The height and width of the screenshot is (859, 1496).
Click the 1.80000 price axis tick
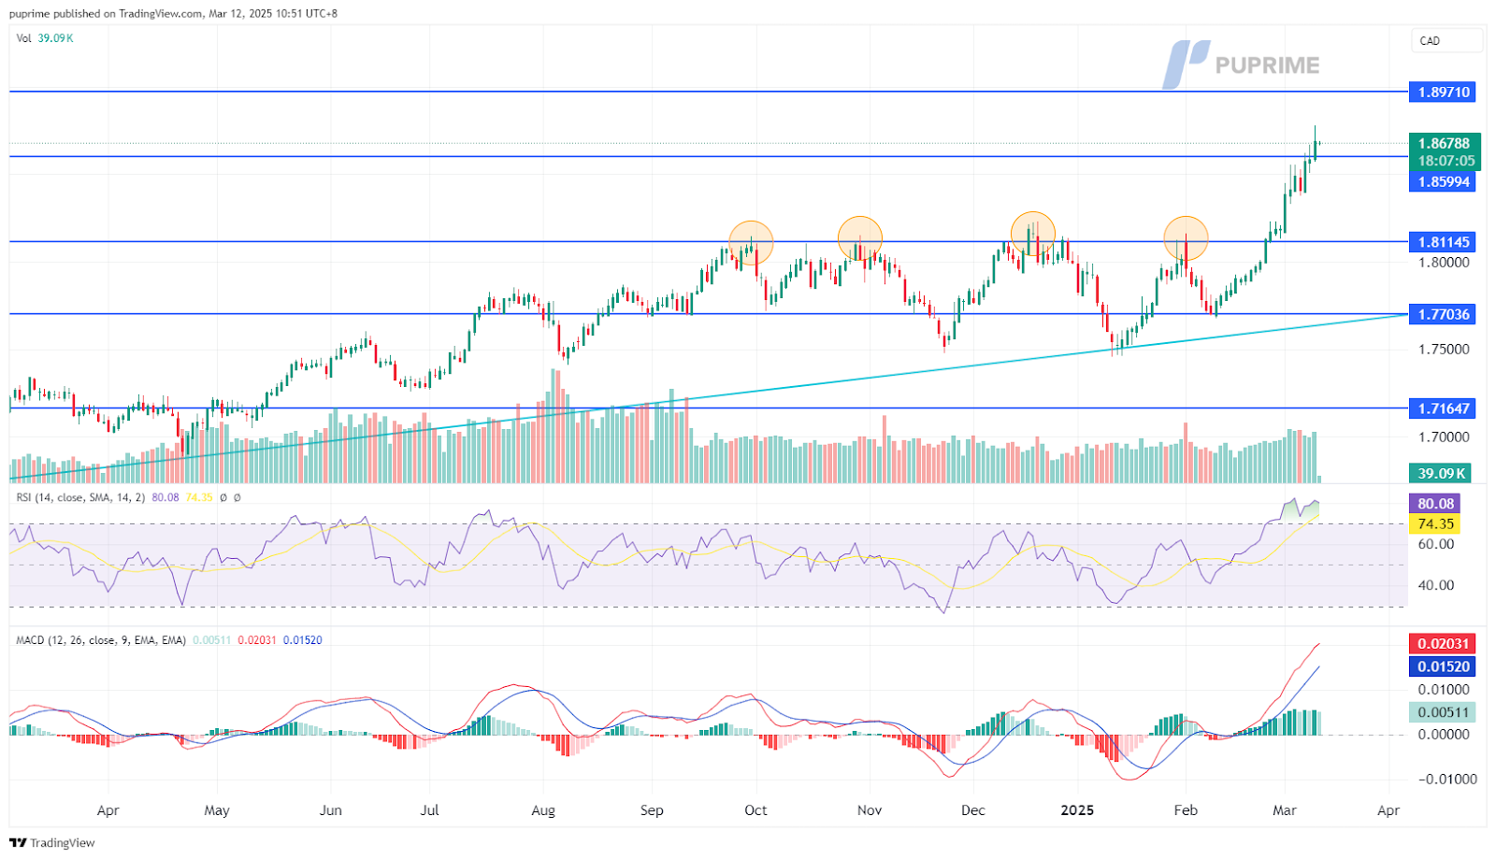pyautogui.click(x=1444, y=262)
